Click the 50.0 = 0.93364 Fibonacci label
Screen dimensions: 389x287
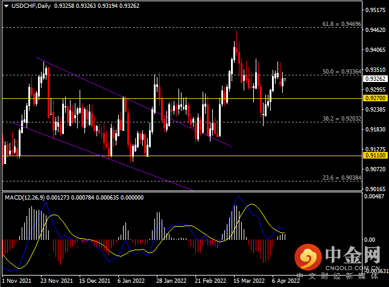tap(342, 72)
